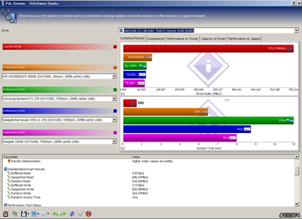Click the results list scroll up arrow

pos(296,157)
